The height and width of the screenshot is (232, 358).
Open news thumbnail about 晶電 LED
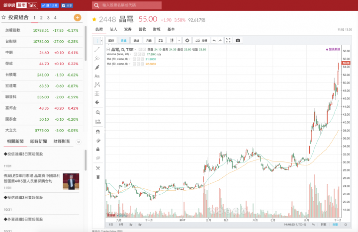tap(71, 181)
